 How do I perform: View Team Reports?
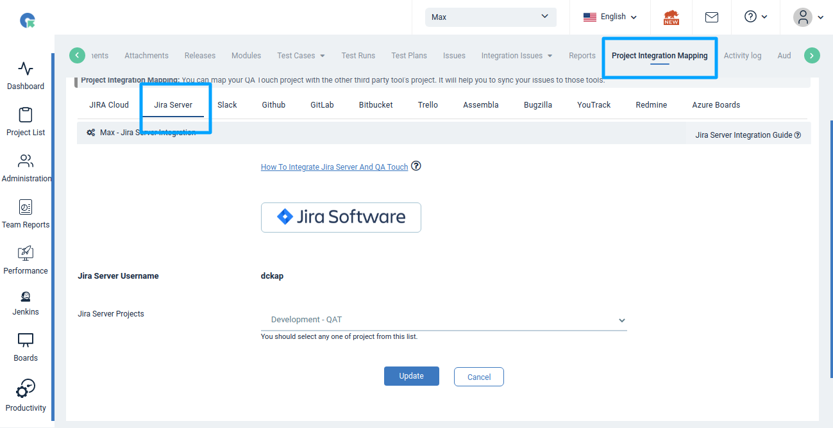(25, 214)
